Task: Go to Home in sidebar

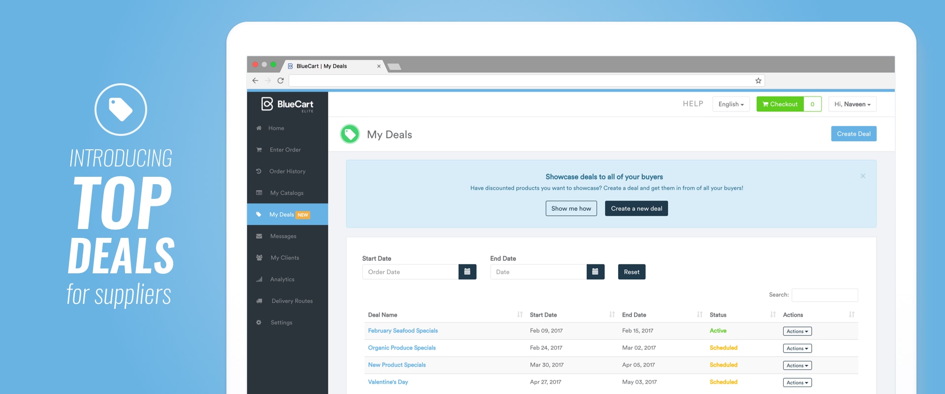Action: pyautogui.click(x=287, y=128)
